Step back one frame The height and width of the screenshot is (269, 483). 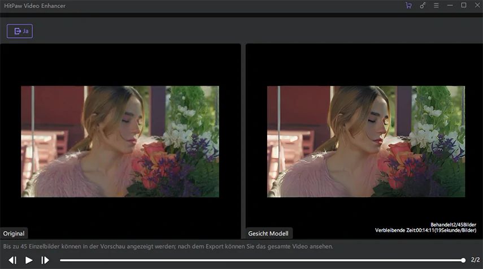point(12,261)
